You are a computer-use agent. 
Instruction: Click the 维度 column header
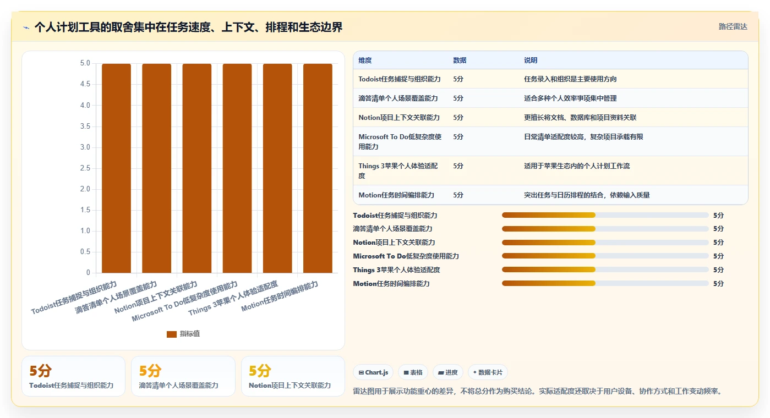(365, 61)
